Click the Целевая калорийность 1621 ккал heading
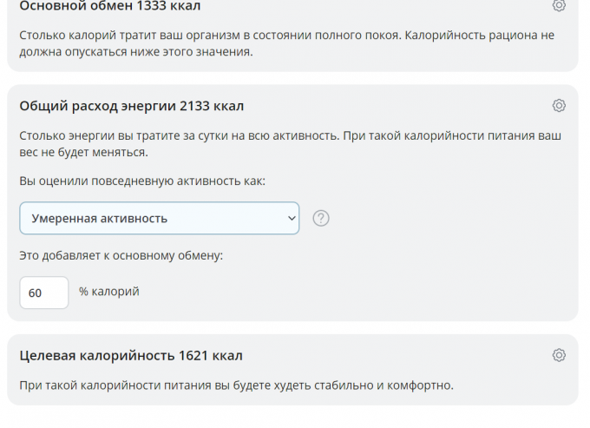The height and width of the screenshot is (428, 590). coord(130,355)
